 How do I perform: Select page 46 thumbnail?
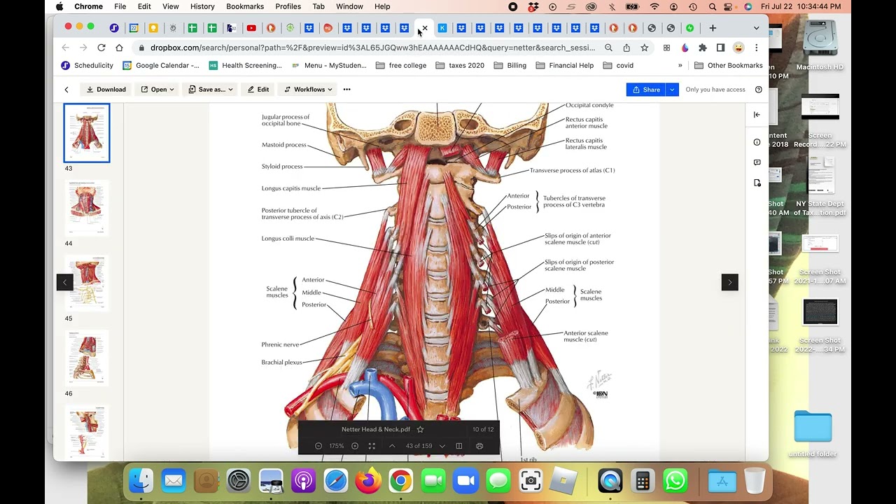pos(87,358)
